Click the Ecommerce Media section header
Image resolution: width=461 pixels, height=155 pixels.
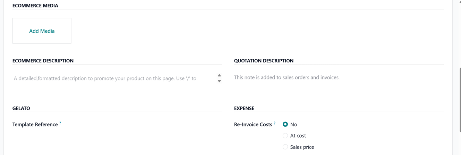pos(35,6)
